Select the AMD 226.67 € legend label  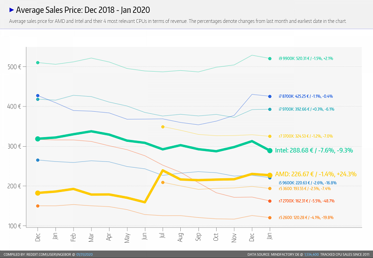316,174
